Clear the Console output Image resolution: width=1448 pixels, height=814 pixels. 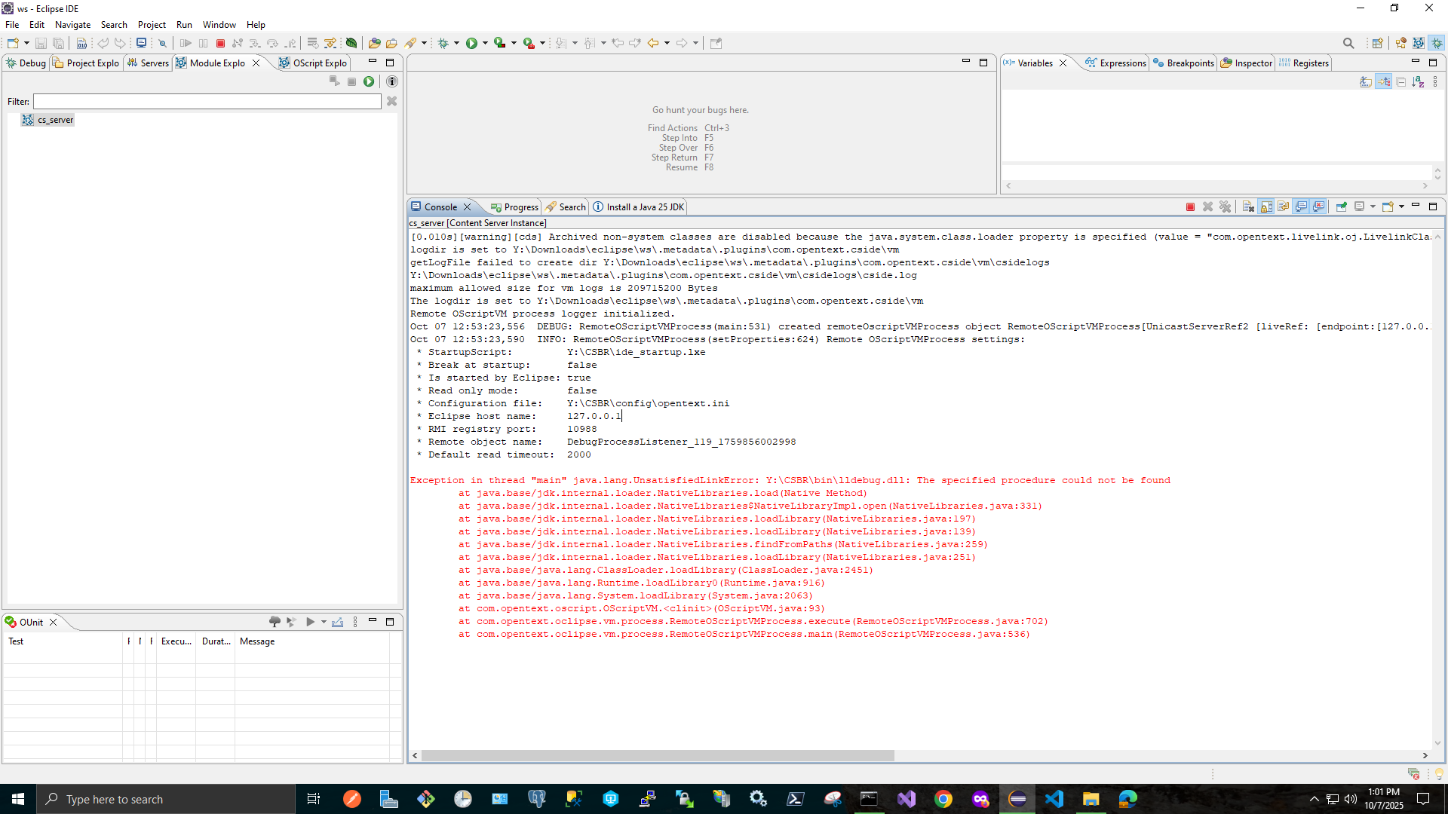pos(1248,207)
